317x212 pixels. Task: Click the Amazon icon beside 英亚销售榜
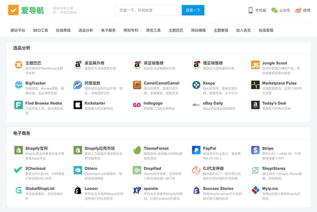click(x=137, y=65)
